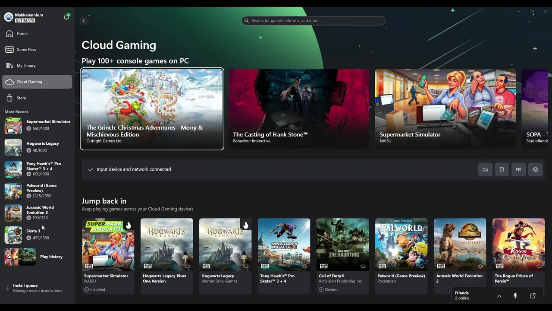
Task: Open Supermarket Simulator card in Jump back in
Action: [108, 256]
